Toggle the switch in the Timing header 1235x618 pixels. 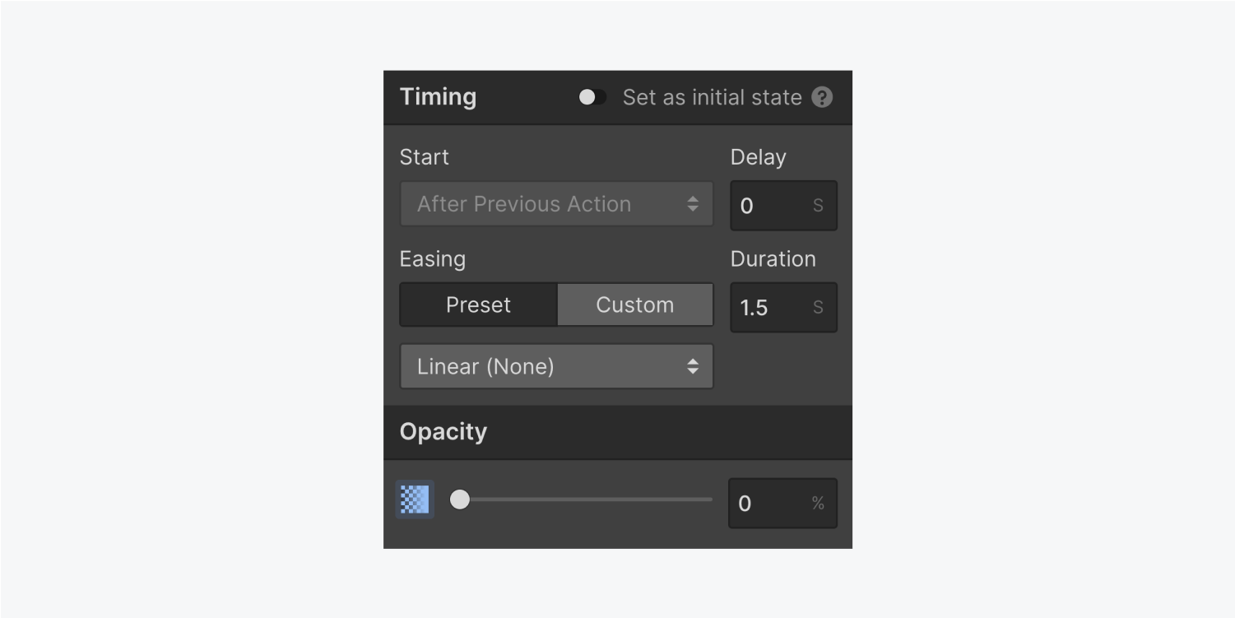coord(592,97)
